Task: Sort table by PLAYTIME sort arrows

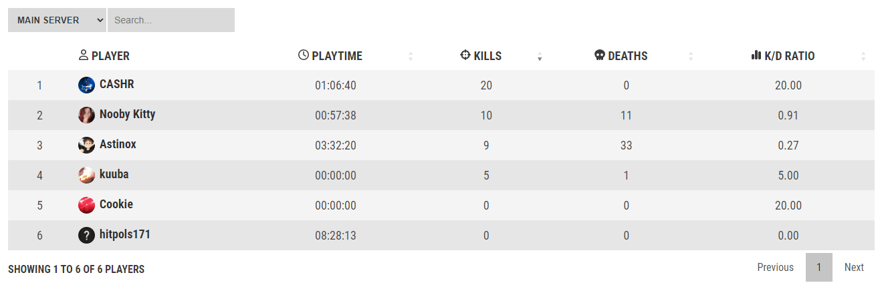Action: (x=411, y=57)
